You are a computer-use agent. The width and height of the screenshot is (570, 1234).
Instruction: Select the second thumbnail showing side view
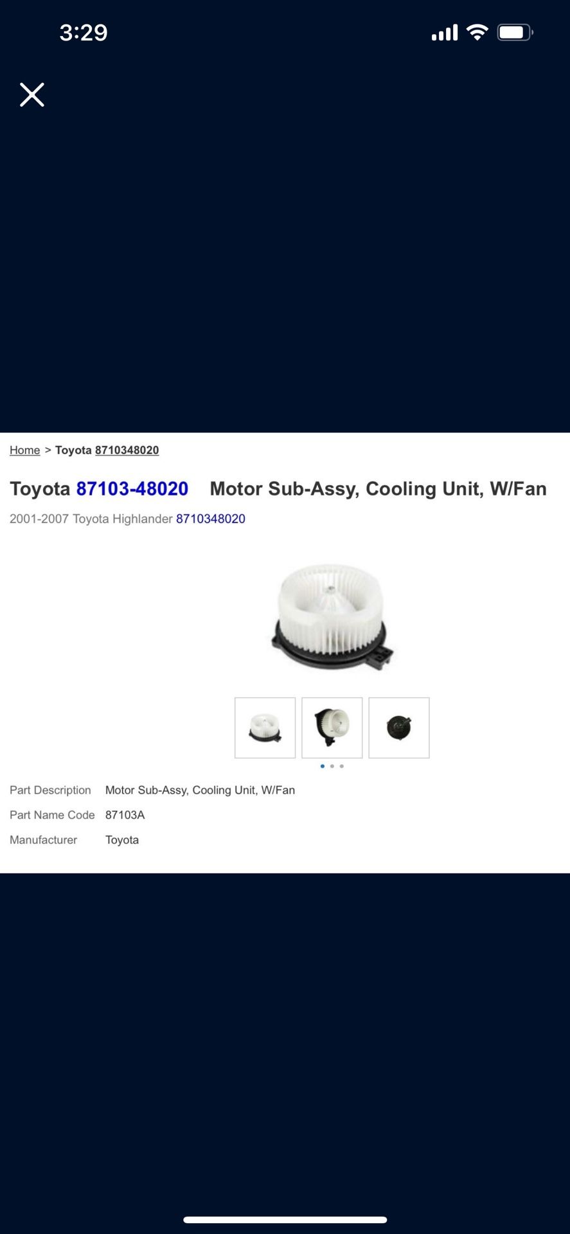tap(332, 728)
